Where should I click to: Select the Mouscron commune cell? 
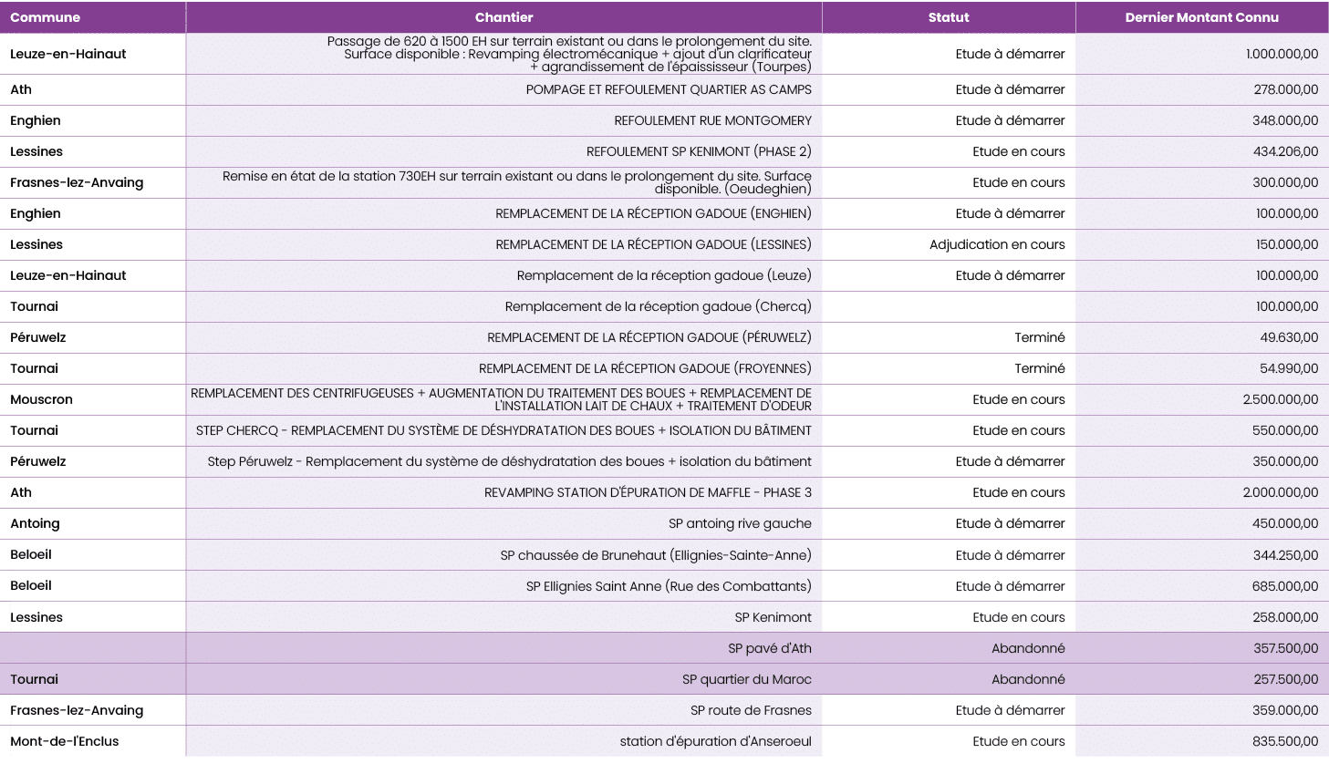point(42,399)
